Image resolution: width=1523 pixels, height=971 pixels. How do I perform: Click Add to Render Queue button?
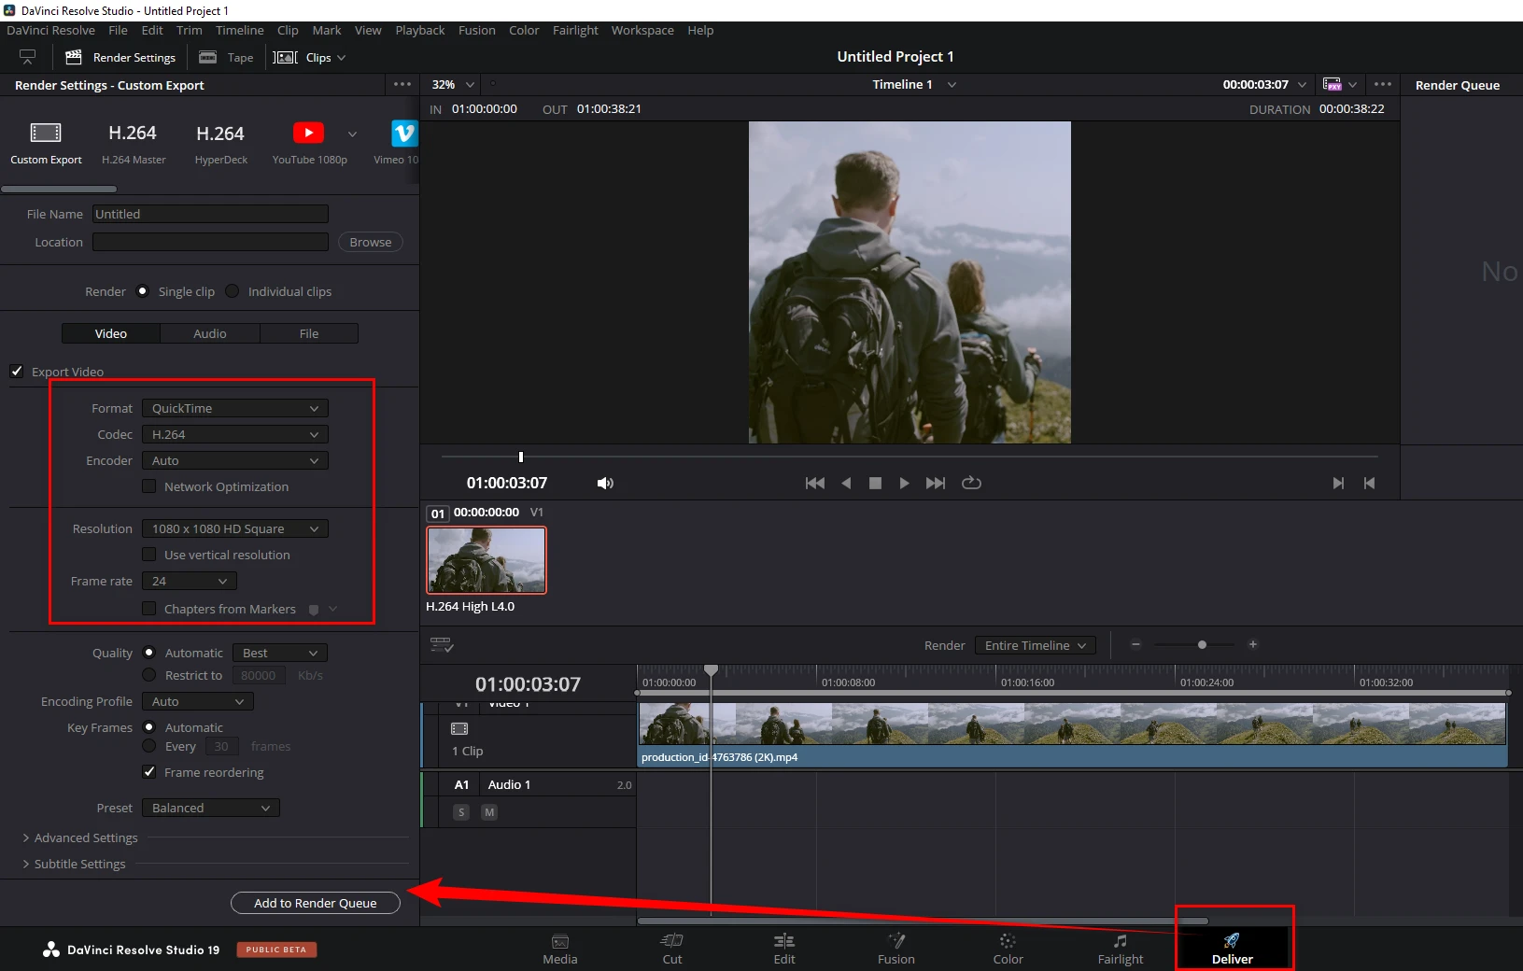[x=316, y=903]
